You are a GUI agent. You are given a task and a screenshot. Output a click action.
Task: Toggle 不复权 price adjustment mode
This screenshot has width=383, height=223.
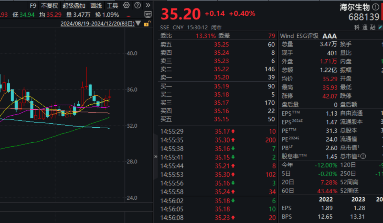coord(49,5)
